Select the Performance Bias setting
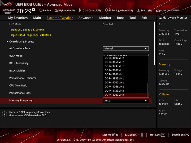Viewport: 191px width, 143px height. point(20,93)
